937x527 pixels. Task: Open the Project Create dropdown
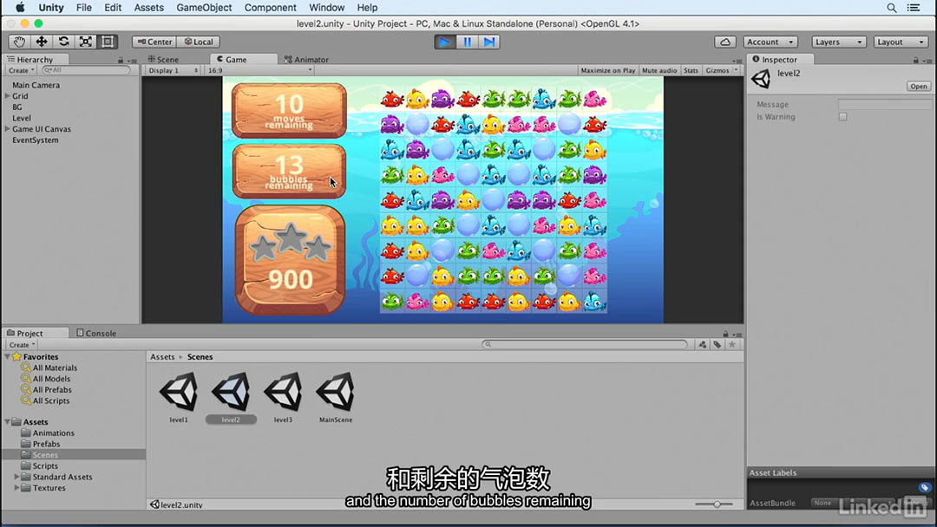click(22, 345)
